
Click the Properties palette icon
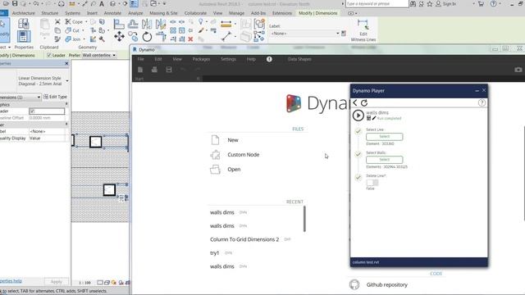[24, 36]
